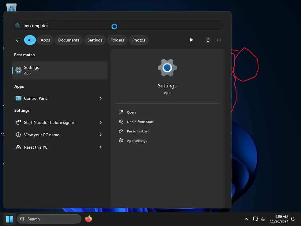This screenshot has height=226, width=301.
Task: Switch to the Apps filter tab
Action: point(45,40)
